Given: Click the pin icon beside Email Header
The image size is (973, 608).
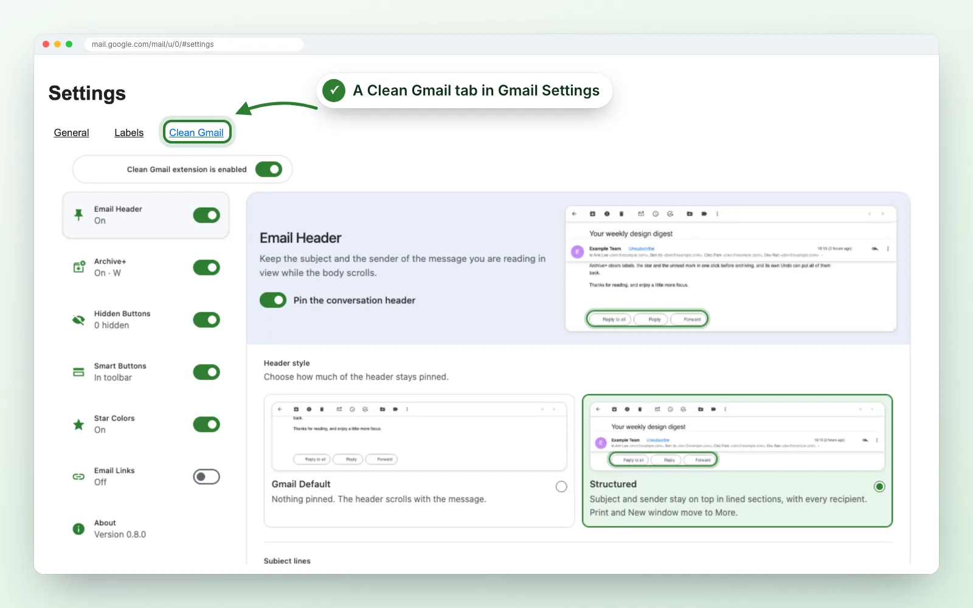Looking at the screenshot, I should (78, 215).
